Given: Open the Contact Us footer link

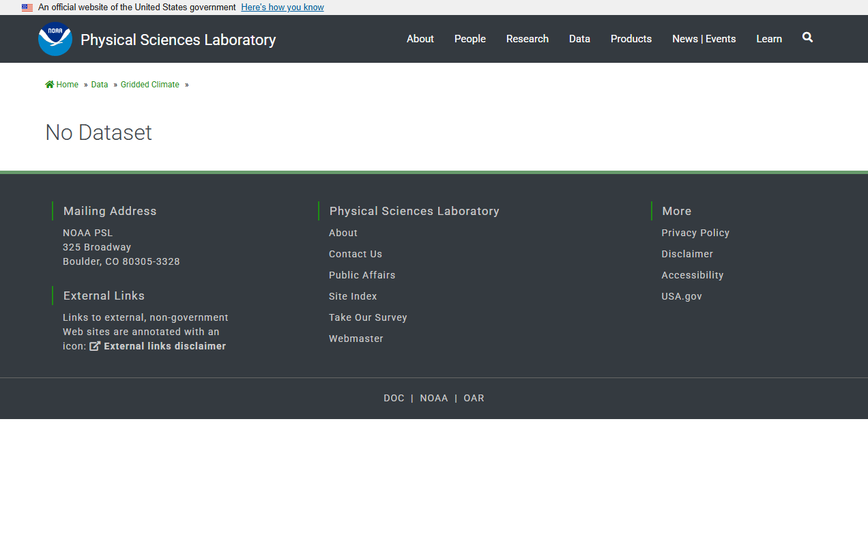Looking at the screenshot, I should tap(355, 254).
